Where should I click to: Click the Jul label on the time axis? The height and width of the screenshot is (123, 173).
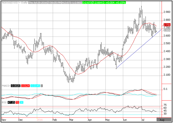point(143,120)
